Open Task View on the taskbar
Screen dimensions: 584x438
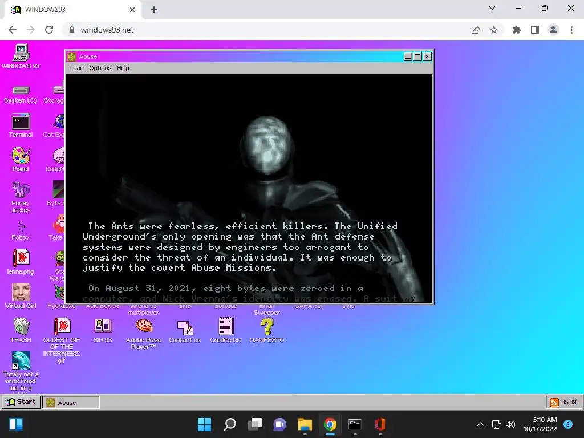click(255, 424)
